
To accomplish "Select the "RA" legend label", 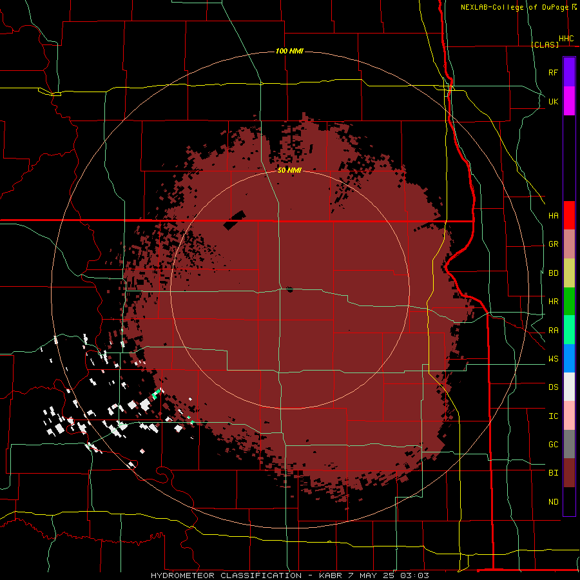I will click(553, 331).
